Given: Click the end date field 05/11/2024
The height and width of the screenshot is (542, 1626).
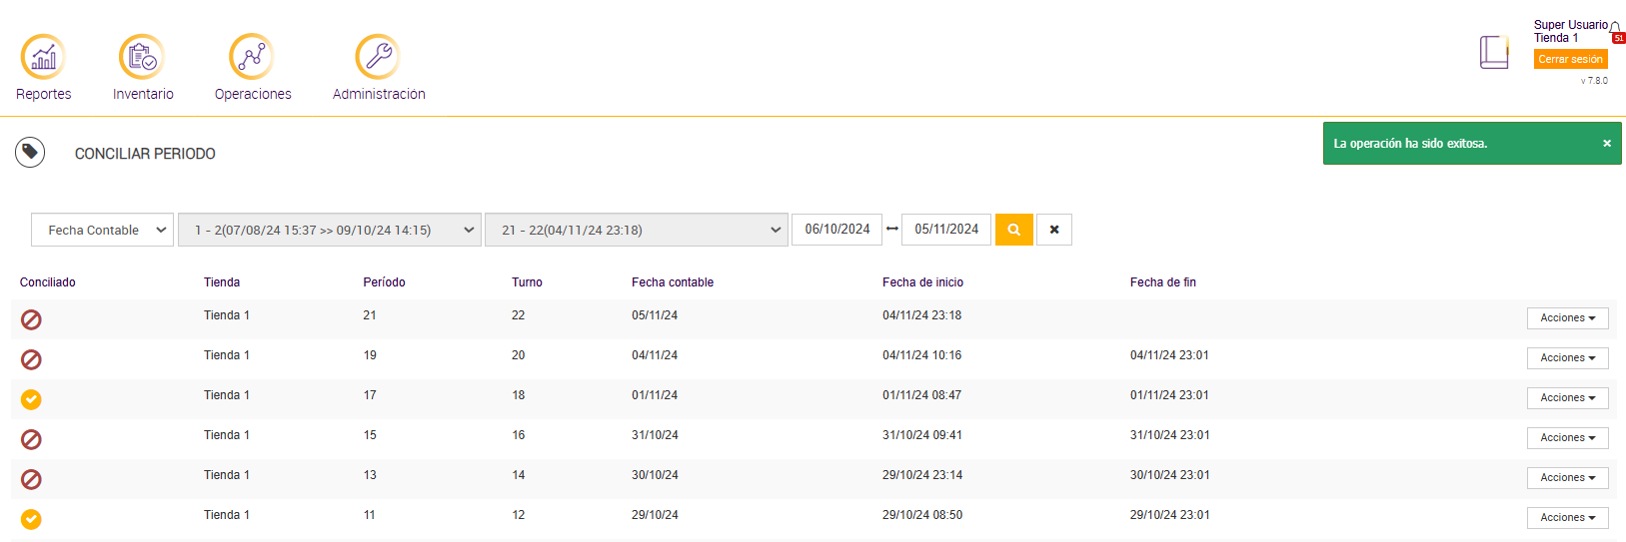Looking at the screenshot, I should click(946, 229).
